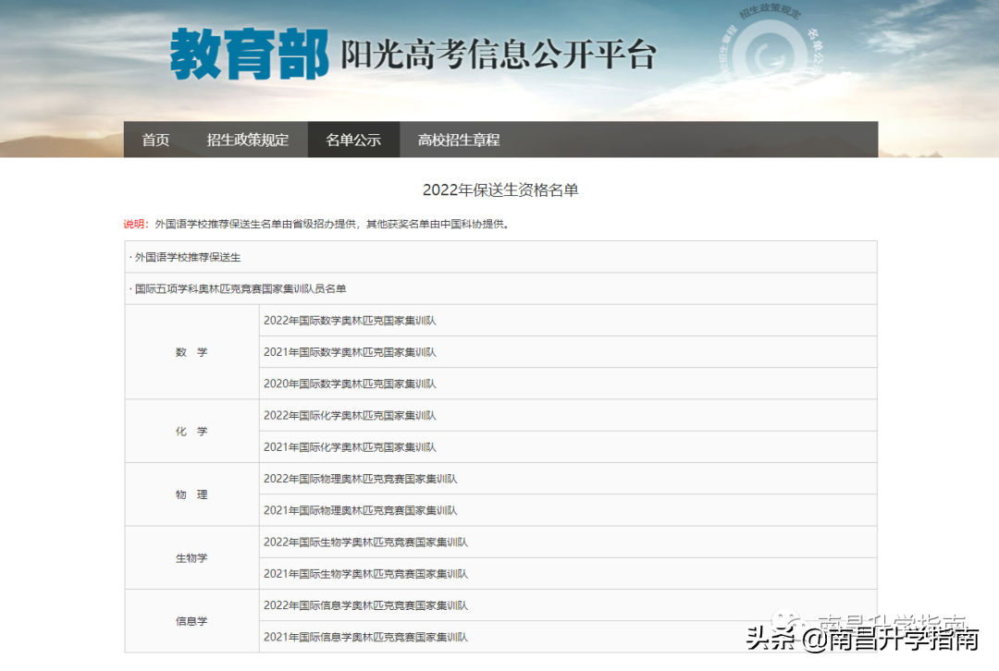The width and height of the screenshot is (999, 671).
Task: Open 2022年国际化学奥林匹克国家集训队
Action: (350, 415)
